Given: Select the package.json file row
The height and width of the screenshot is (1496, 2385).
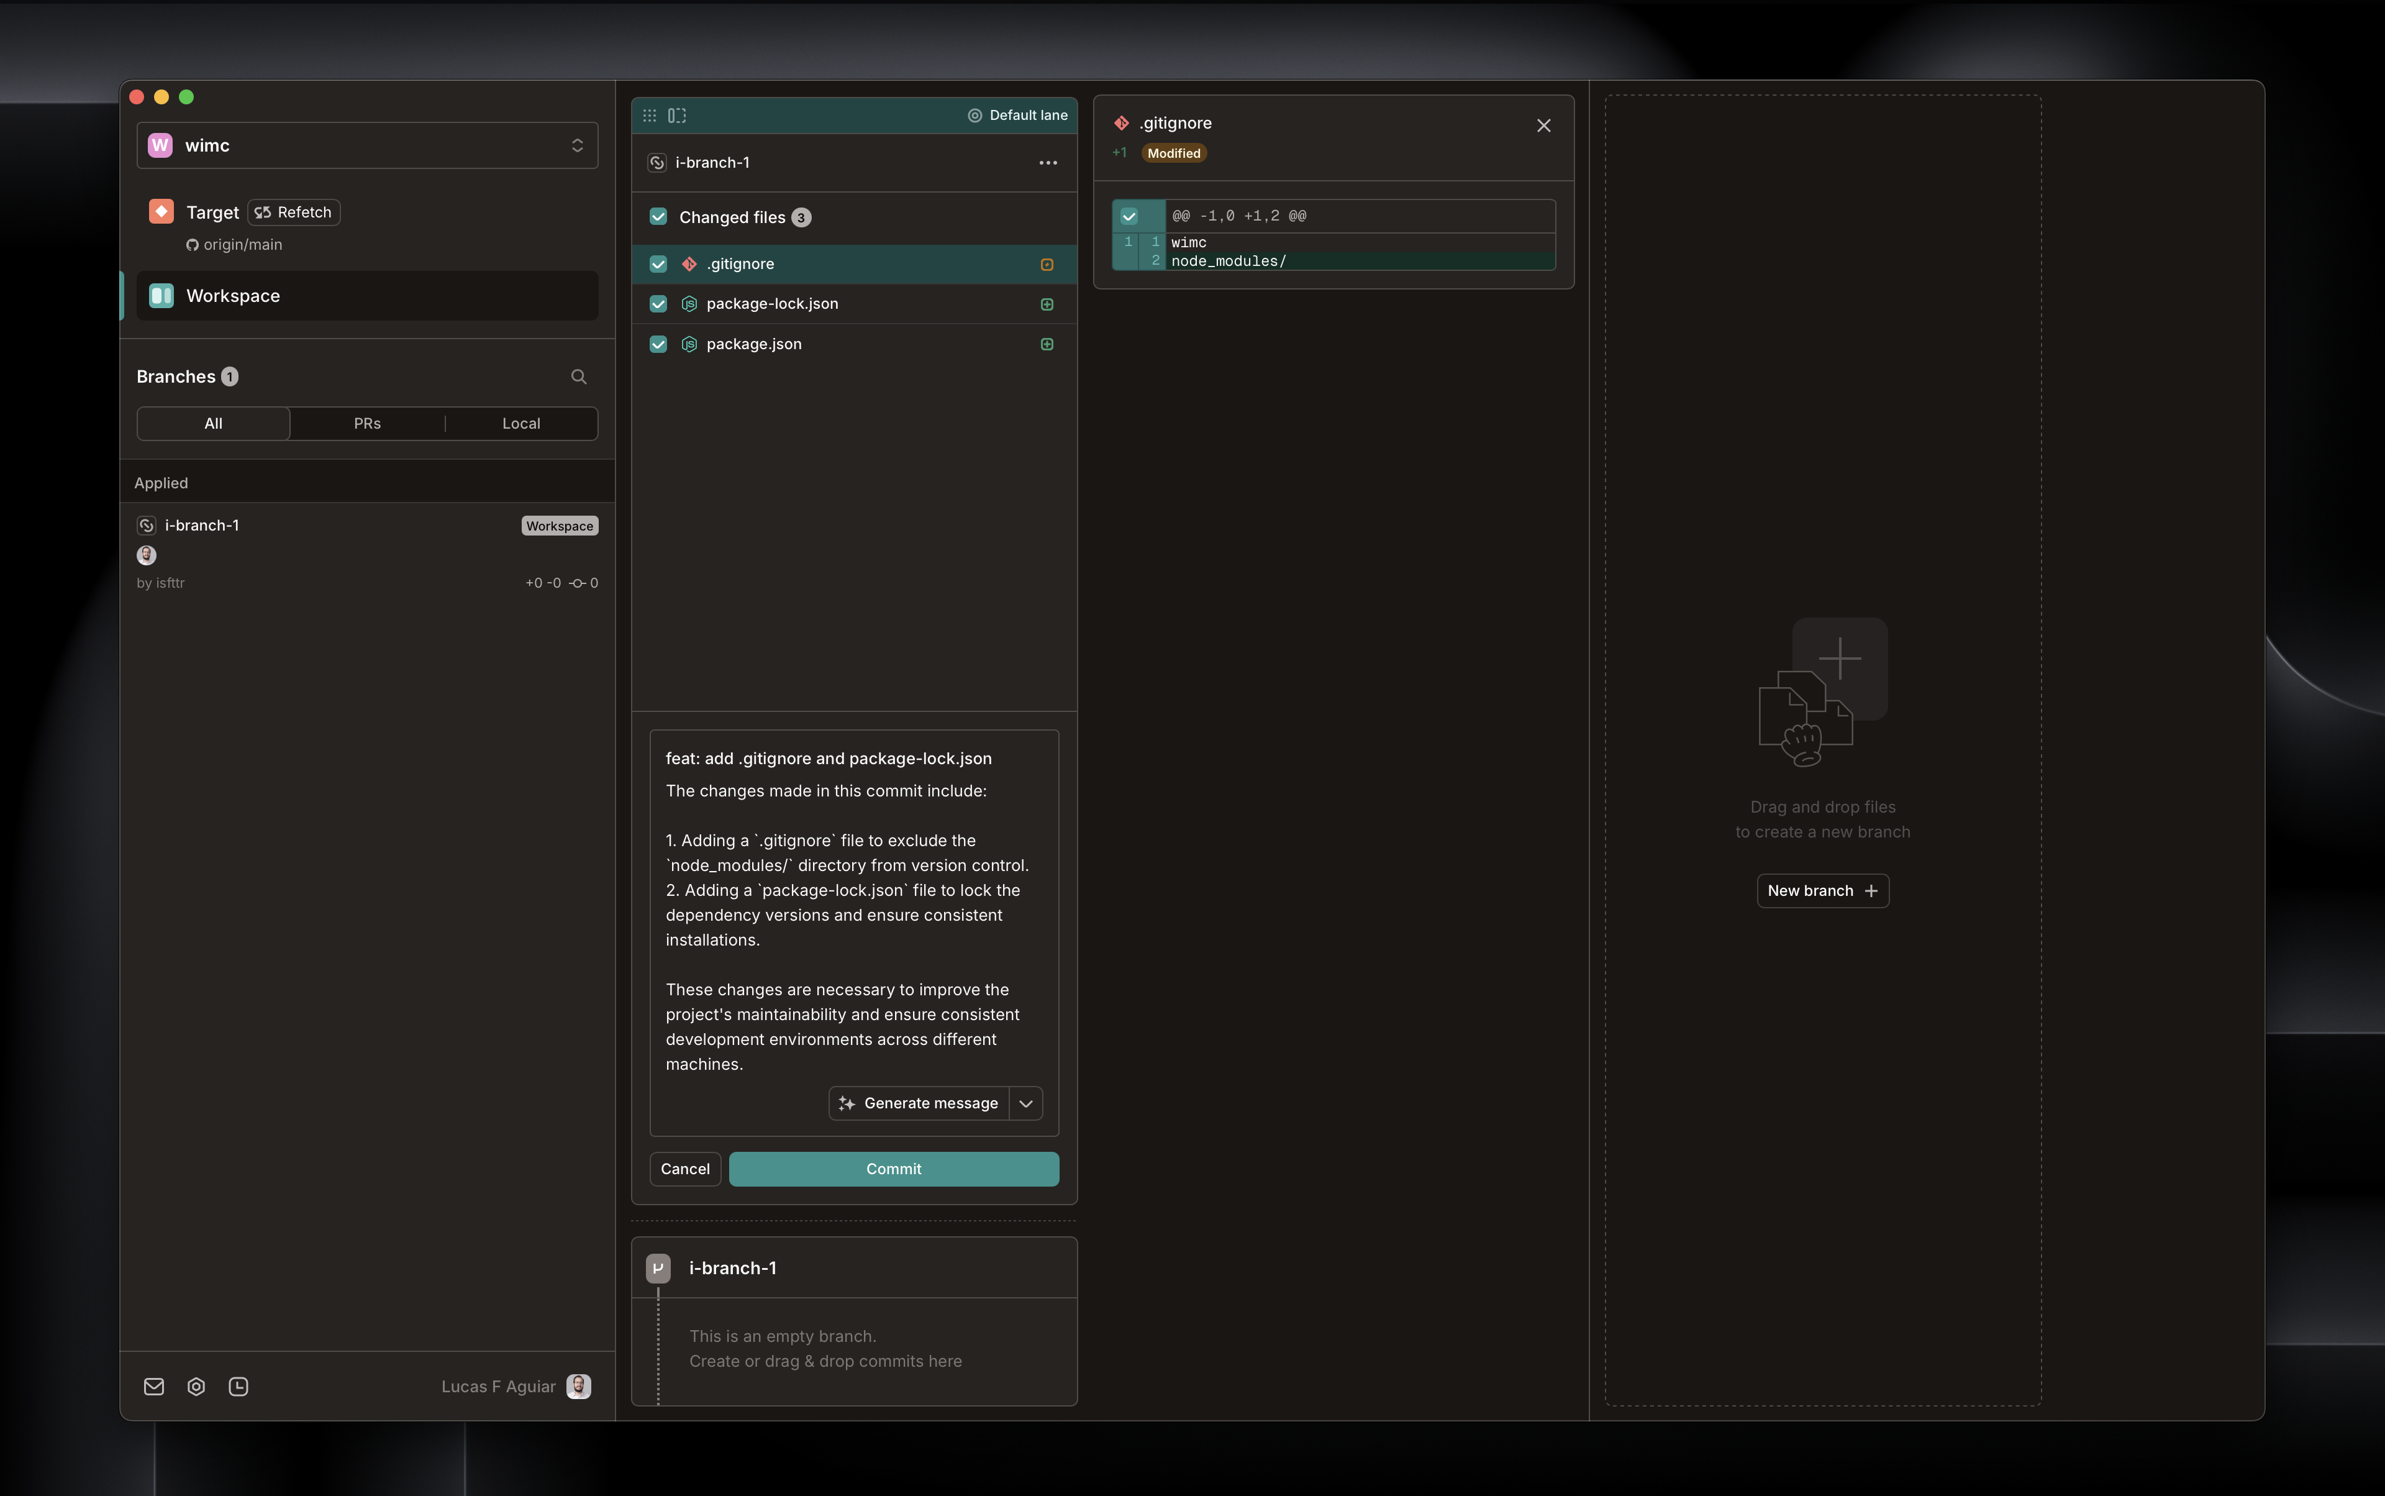Looking at the screenshot, I should 854,344.
